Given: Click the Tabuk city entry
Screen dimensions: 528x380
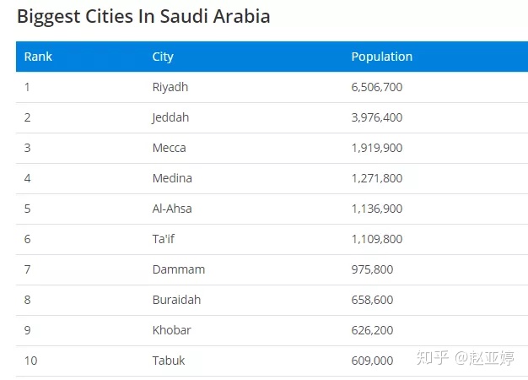Looking at the screenshot, I should 168,361.
